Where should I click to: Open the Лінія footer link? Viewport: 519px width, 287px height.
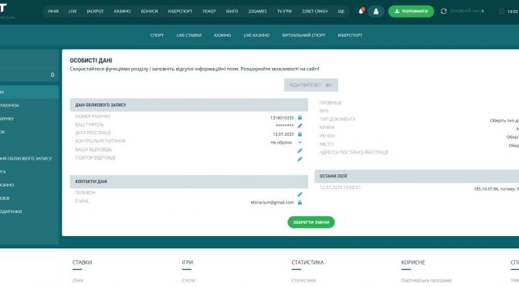pyautogui.click(x=78, y=280)
